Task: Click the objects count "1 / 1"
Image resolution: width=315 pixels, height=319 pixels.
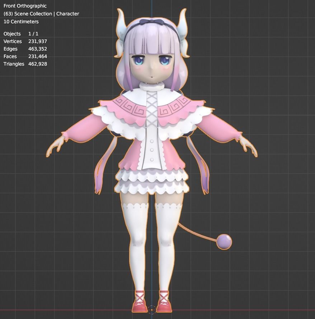Action: (x=33, y=34)
